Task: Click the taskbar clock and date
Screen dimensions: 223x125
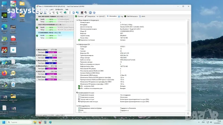Action: 217,122
